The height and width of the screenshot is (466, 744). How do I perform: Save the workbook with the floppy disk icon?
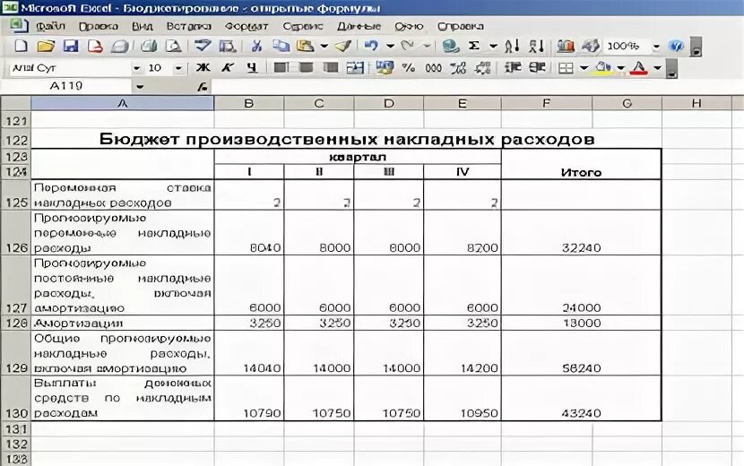point(71,46)
